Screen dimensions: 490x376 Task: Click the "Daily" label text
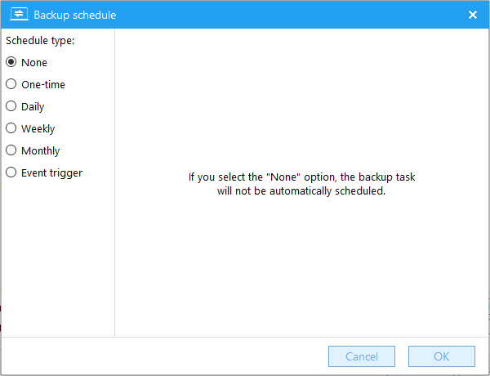pos(33,106)
